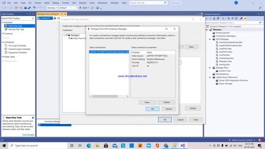265x149 pixels.
Task: Click the Save All toolbar icon
Action: pos(29,8)
